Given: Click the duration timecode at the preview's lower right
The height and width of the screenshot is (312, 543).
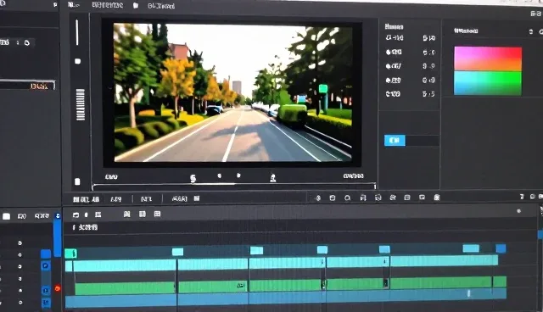Looking at the screenshot, I should (353, 176).
